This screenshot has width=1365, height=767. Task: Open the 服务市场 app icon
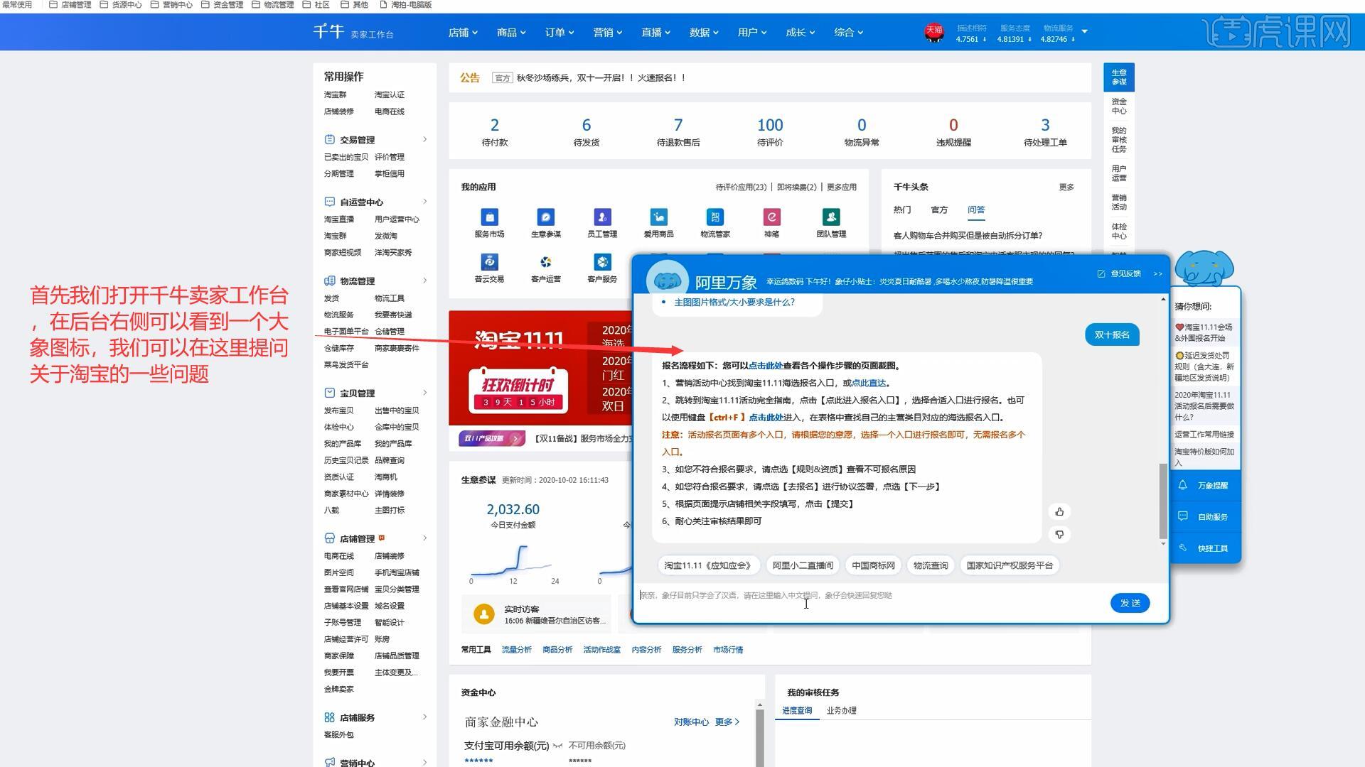pyautogui.click(x=489, y=217)
